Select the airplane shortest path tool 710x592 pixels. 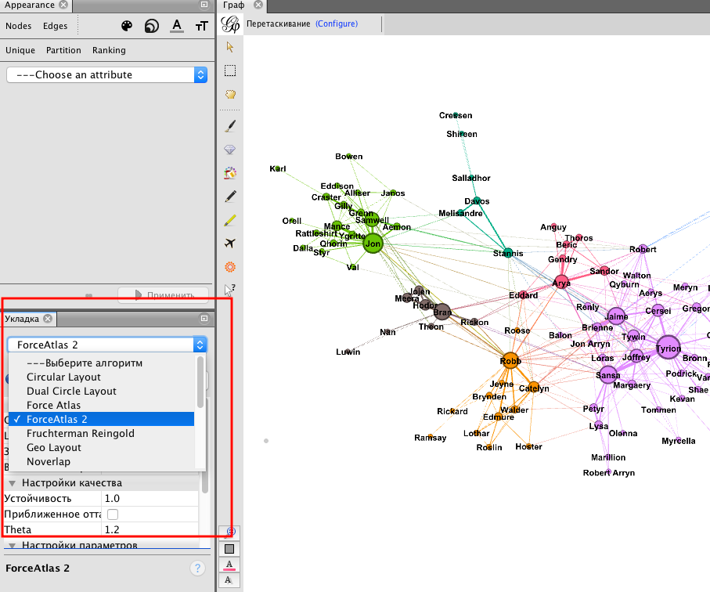pos(230,244)
